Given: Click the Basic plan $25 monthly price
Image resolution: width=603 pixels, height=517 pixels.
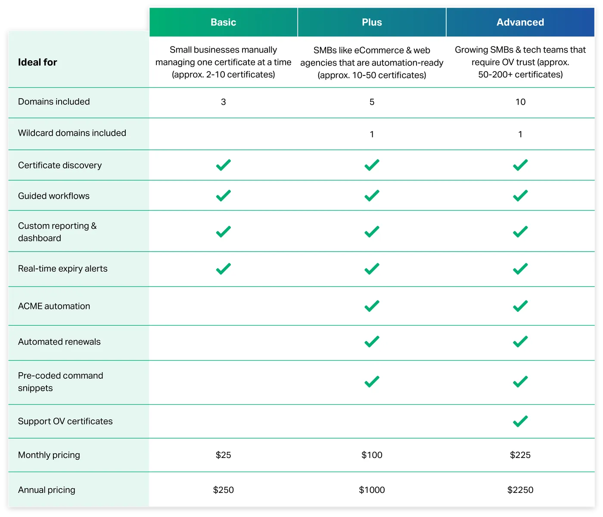Looking at the screenshot, I should (223, 455).
